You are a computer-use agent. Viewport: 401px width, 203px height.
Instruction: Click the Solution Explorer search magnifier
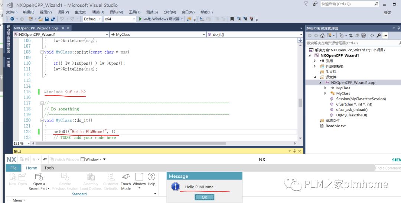400,43
